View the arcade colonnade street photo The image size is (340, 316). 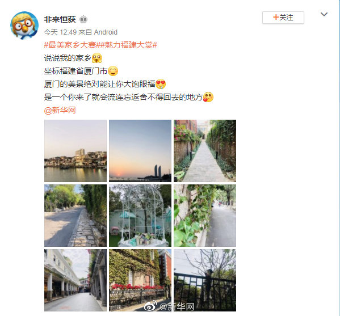point(75,280)
